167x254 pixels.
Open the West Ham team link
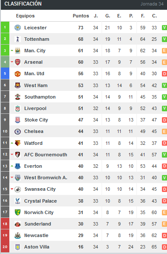point(36,85)
